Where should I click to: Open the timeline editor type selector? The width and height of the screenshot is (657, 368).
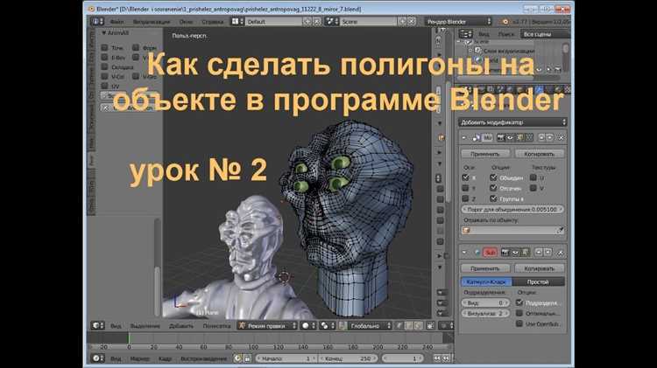[98, 358]
